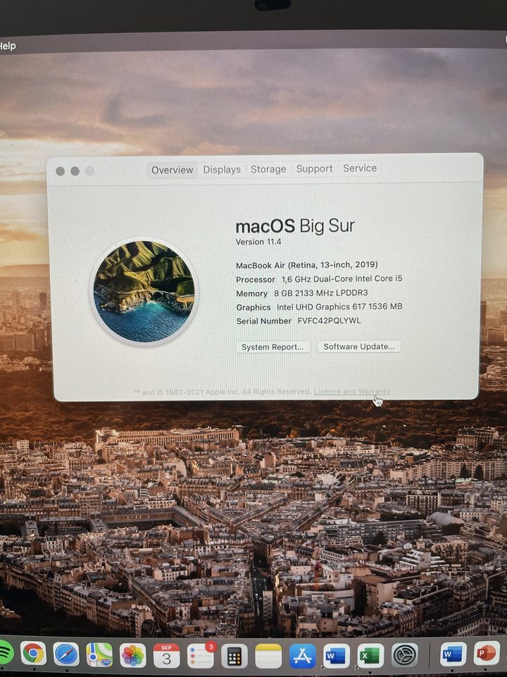This screenshot has height=677, width=507.
Task: Launch Safari from the dock
Action: point(66,654)
